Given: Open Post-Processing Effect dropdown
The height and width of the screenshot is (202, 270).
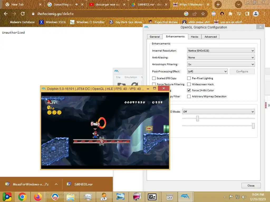Looking at the screenshot, I should point(207,72).
